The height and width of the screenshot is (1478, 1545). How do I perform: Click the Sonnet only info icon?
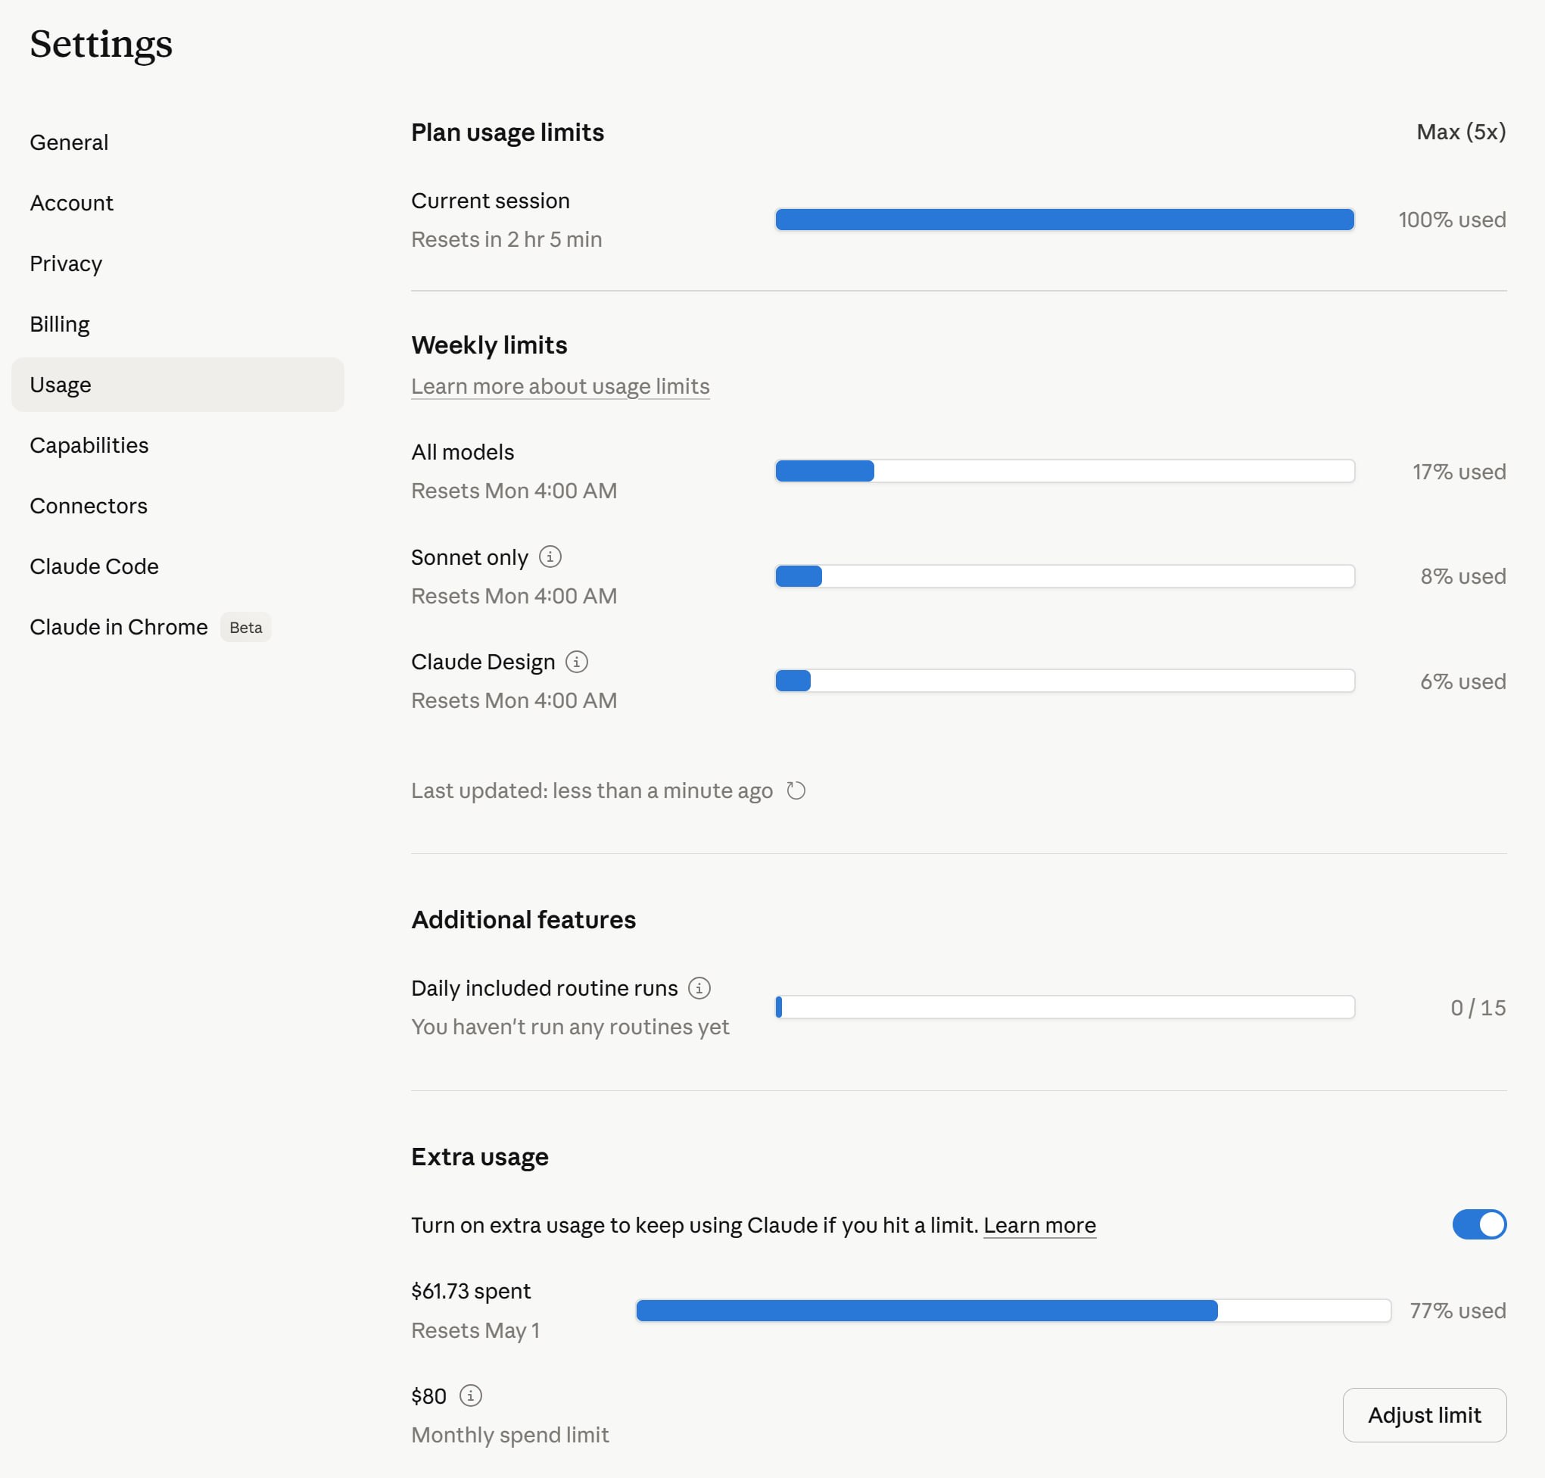pyautogui.click(x=550, y=557)
